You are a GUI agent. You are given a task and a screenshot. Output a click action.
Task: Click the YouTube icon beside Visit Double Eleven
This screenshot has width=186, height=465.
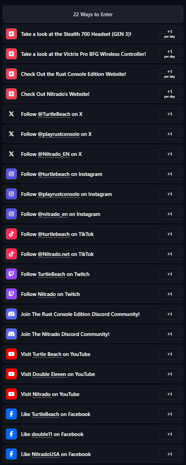coord(11,374)
